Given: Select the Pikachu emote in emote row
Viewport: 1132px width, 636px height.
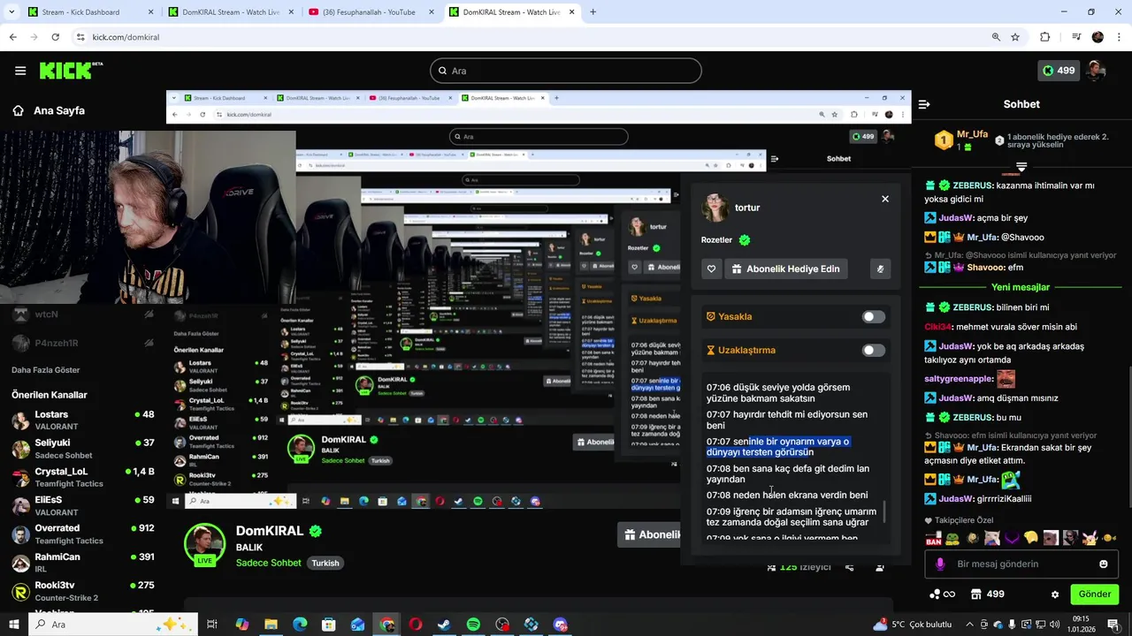Looking at the screenshot, I should [1090, 538].
